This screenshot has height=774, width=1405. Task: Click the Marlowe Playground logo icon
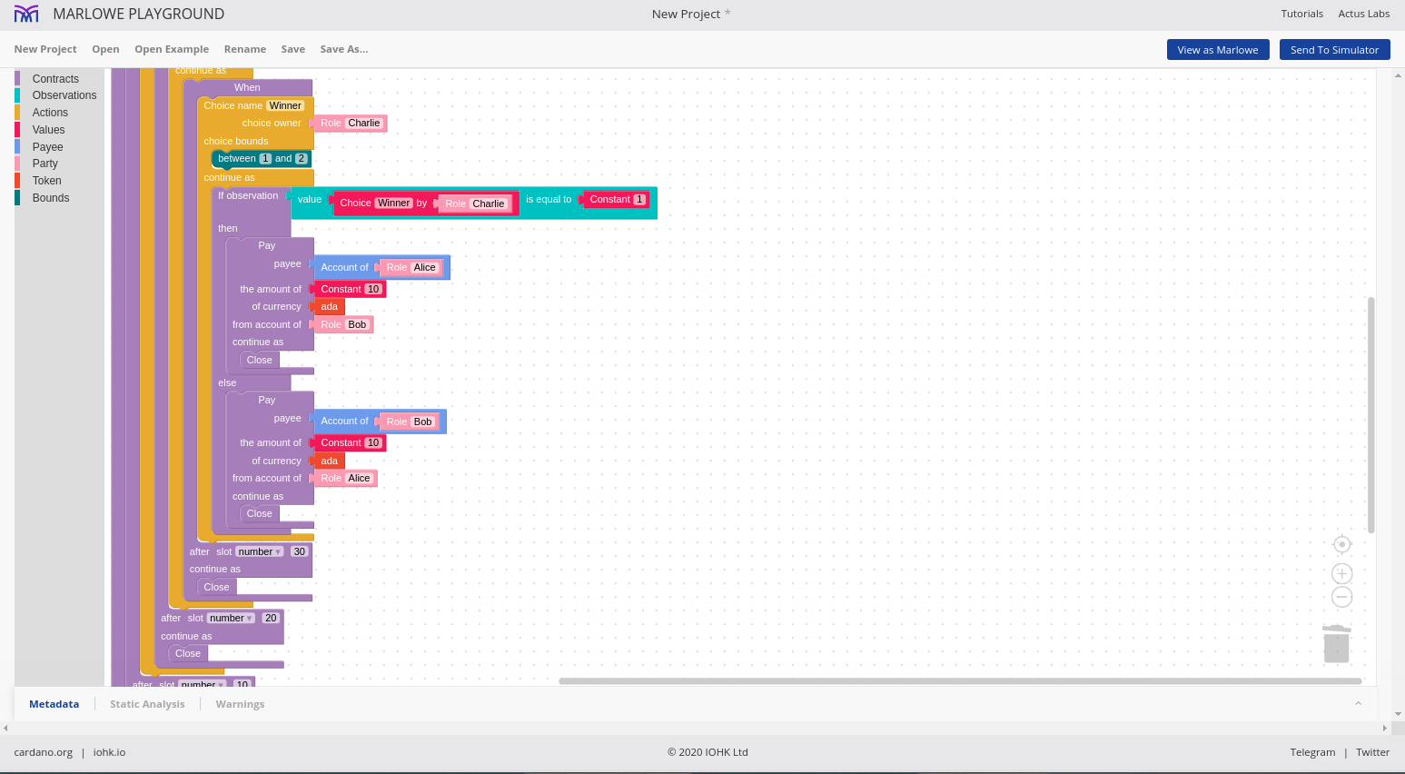(x=26, y=14)
